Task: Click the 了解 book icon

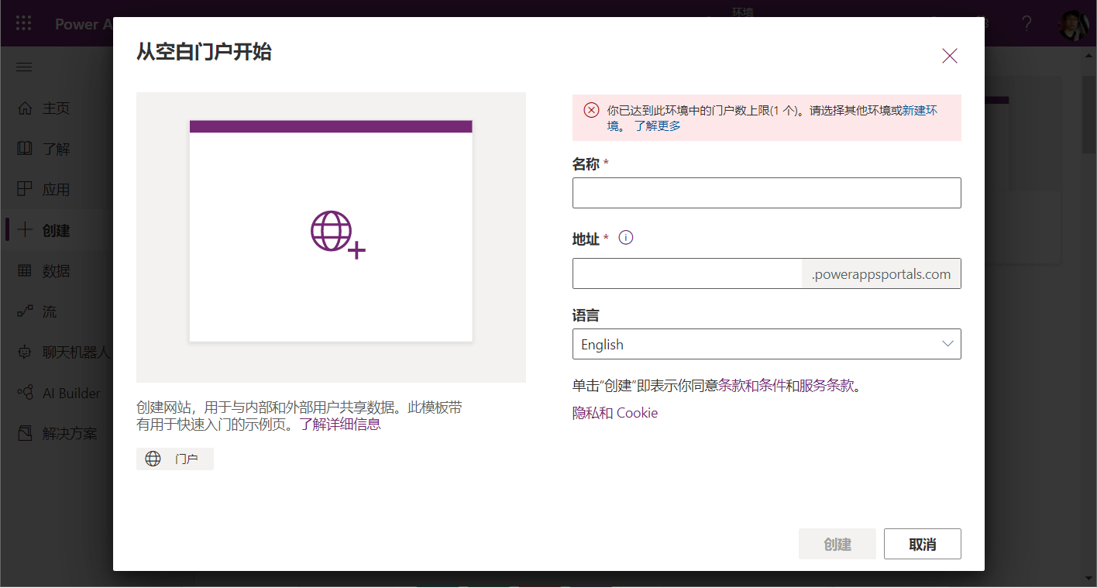Action: coord(25,149)
